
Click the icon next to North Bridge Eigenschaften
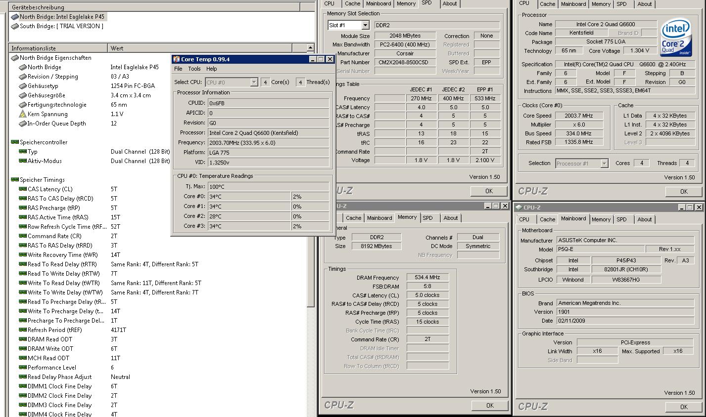15,58
